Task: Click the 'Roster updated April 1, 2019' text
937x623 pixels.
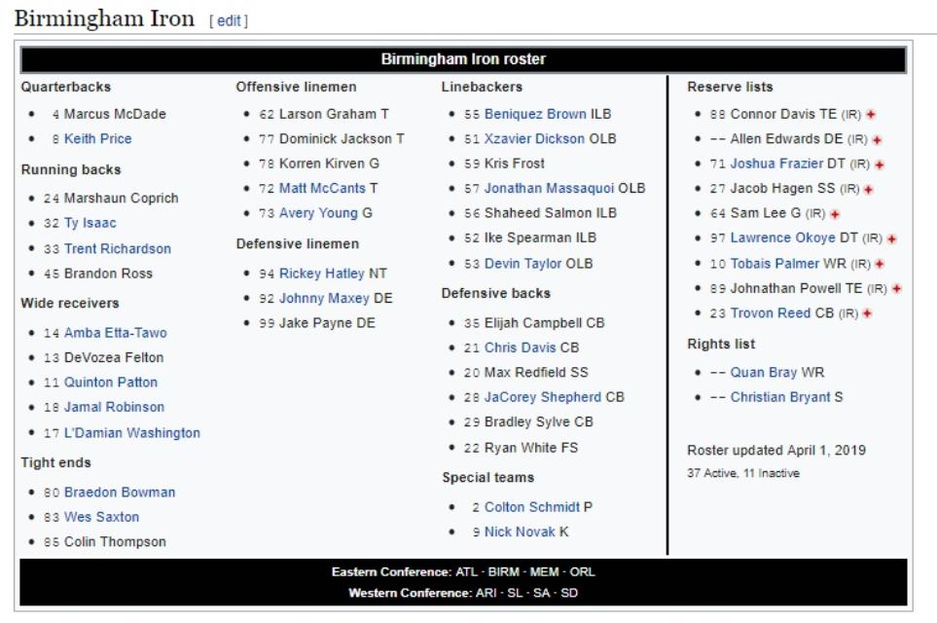Action: pyautogui.click(x=776, y=450)
